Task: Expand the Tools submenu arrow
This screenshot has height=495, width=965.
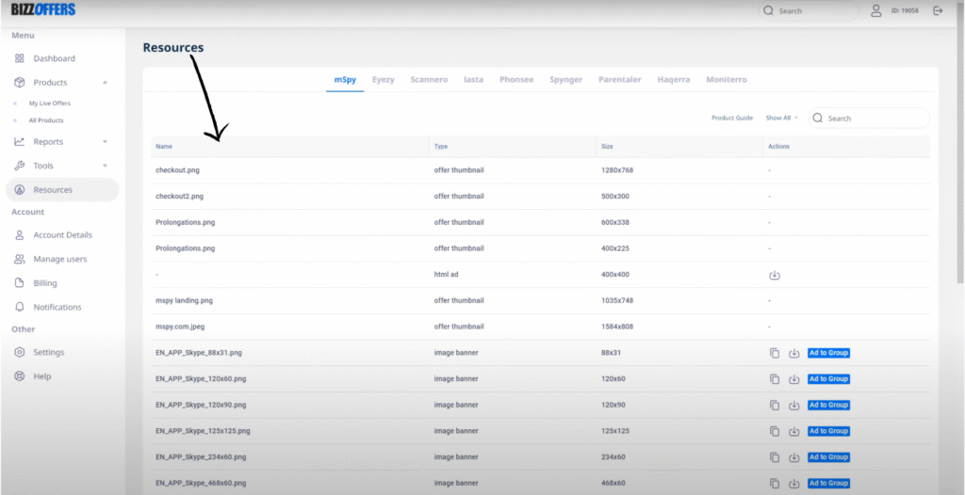Action: (x=105, y=166)
